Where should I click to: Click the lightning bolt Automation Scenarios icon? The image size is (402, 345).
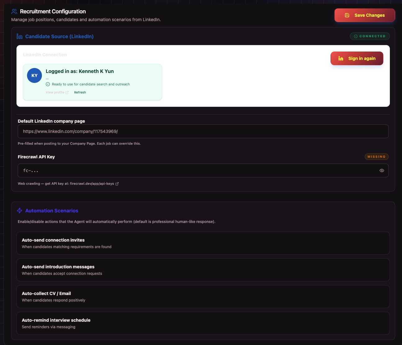coord(20,211)
